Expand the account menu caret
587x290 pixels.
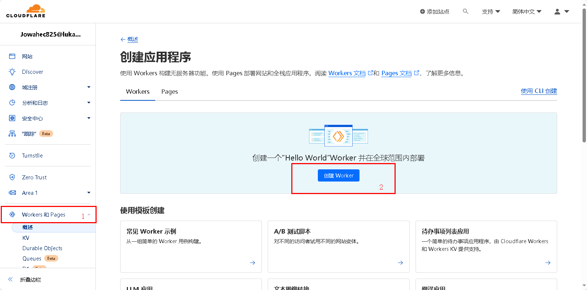pos(567,11)
